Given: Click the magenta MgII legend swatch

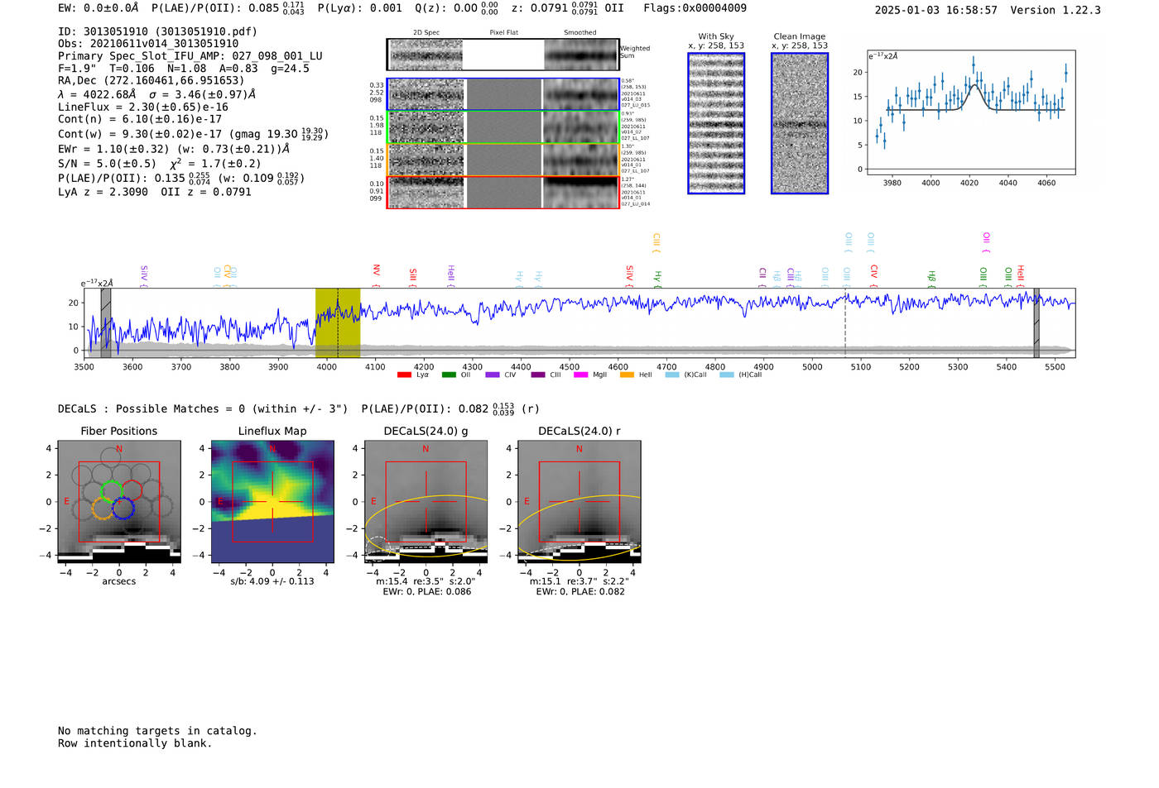Looking at the screenshot, I should (x=580, y=375).
